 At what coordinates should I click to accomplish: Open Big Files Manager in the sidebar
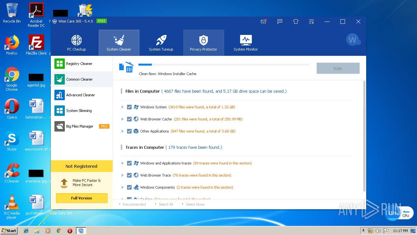click(81, 126)
